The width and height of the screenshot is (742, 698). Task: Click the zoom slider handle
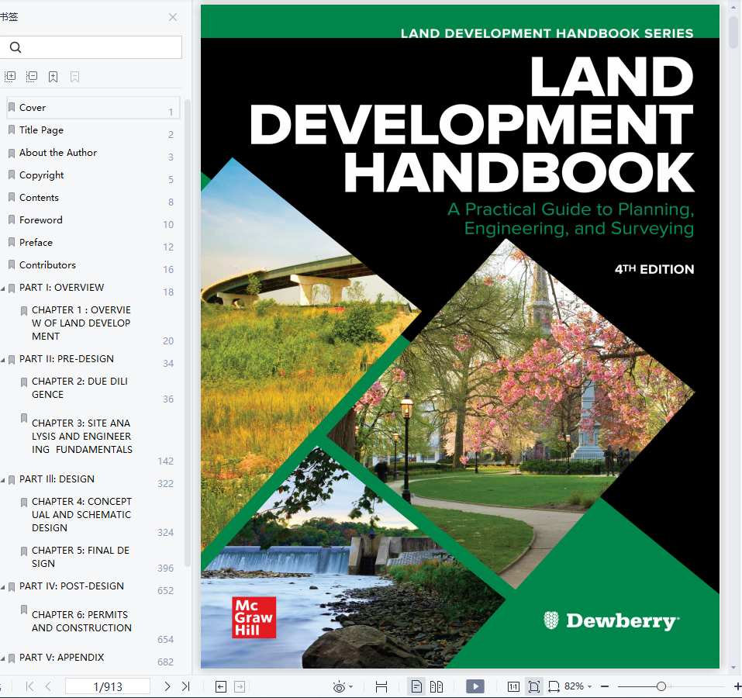point(661,686)
